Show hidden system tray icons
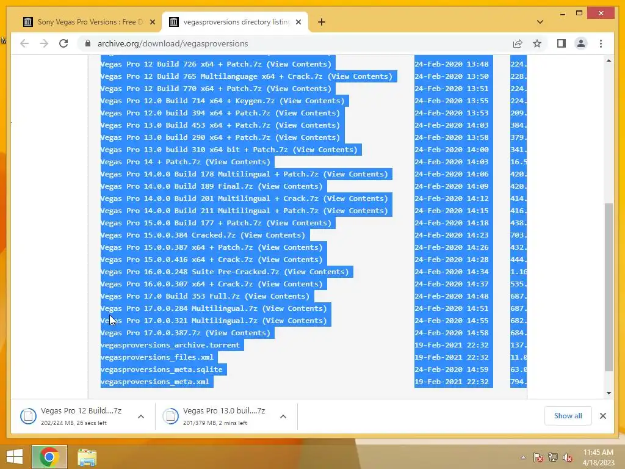 523,457
